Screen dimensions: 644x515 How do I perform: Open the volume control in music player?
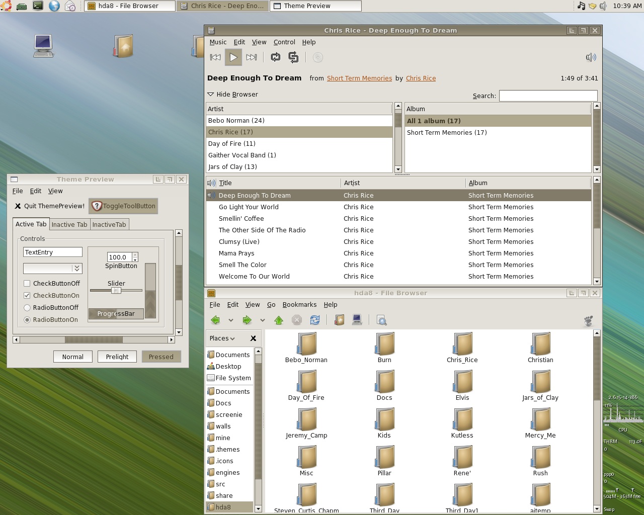point(591,57)
